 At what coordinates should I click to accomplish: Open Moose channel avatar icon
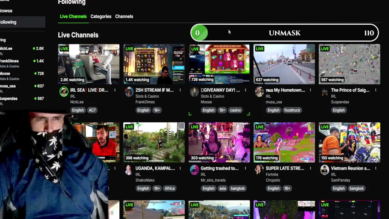pyautogui.click(x=194, y=92)
